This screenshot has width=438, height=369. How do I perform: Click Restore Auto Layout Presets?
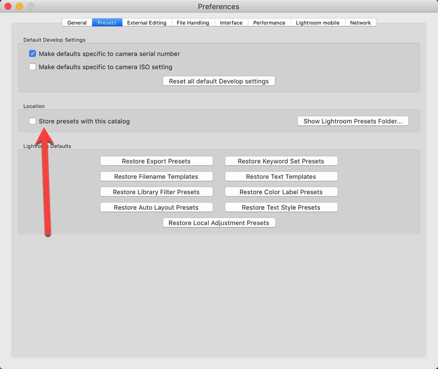156,207
